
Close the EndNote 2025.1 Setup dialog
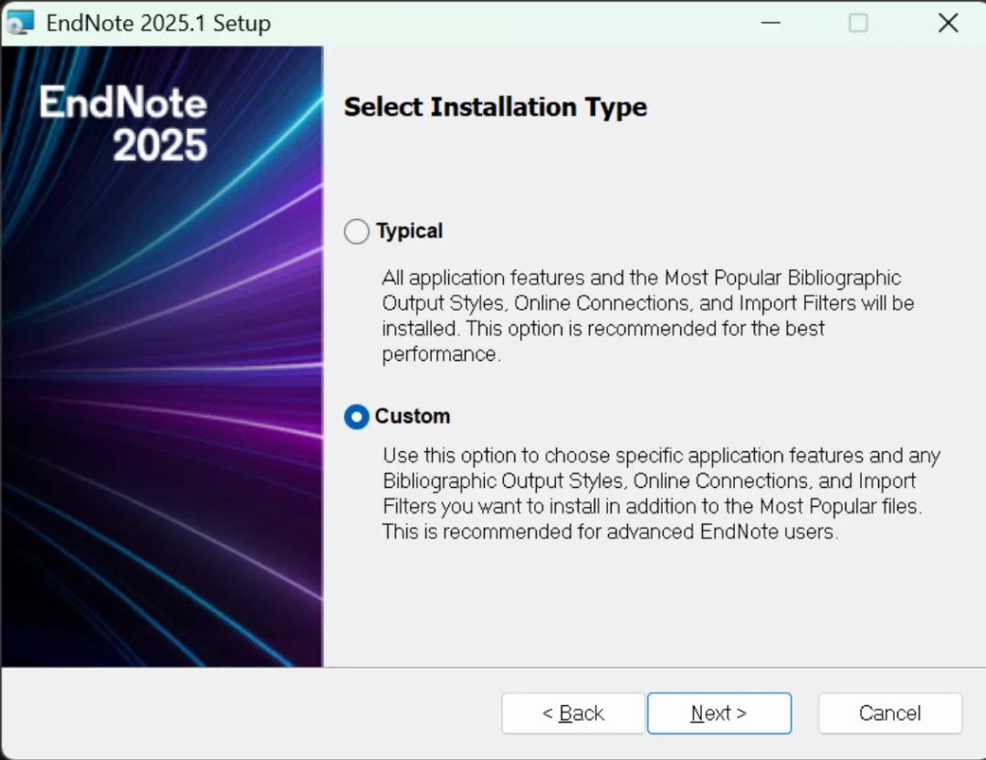pyautogui.click(x=948, y=23)
